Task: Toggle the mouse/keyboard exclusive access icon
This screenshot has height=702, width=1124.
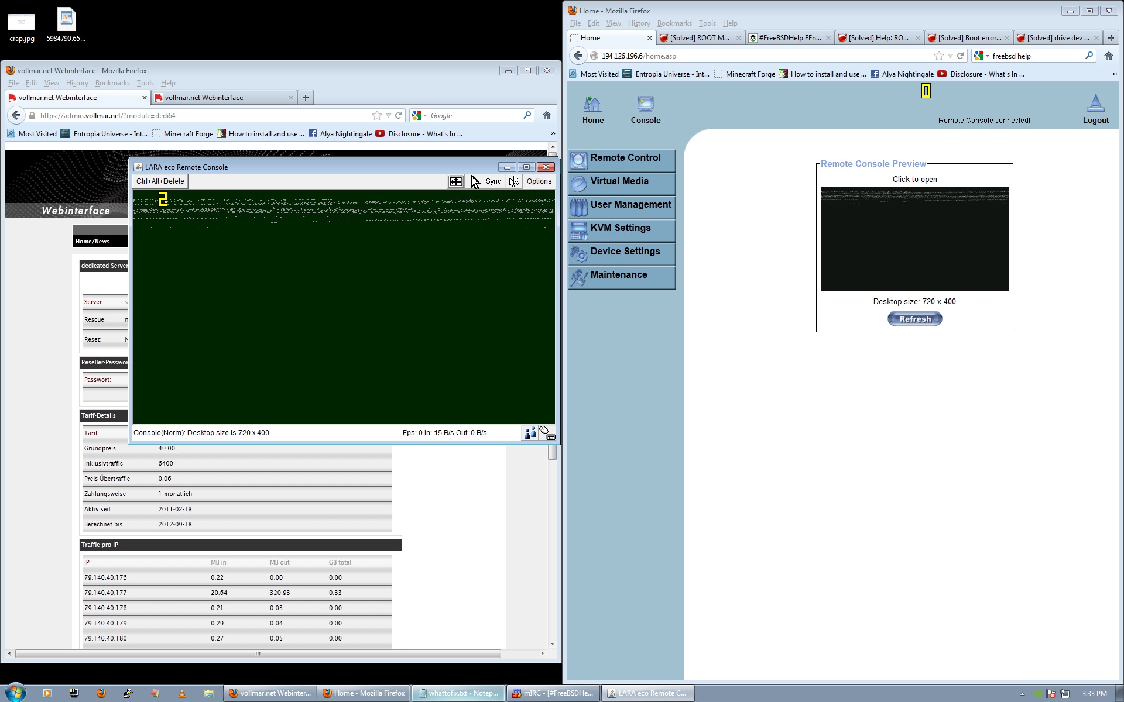Action: click(547, 433)
